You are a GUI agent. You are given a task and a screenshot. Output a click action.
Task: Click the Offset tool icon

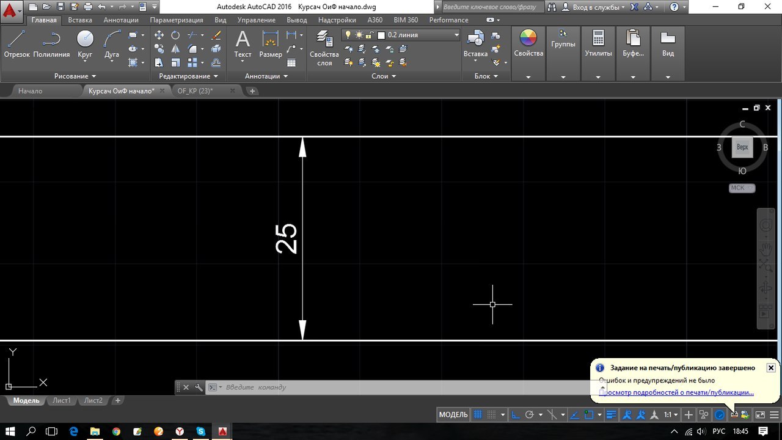[216, 62]
